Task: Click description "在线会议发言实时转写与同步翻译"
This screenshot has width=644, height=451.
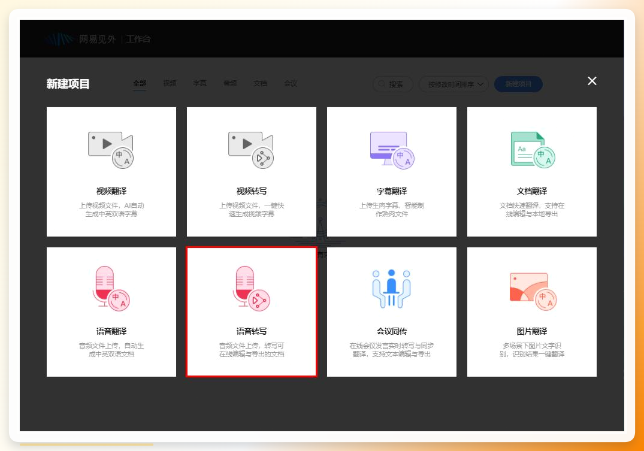Action: point(392,350)
